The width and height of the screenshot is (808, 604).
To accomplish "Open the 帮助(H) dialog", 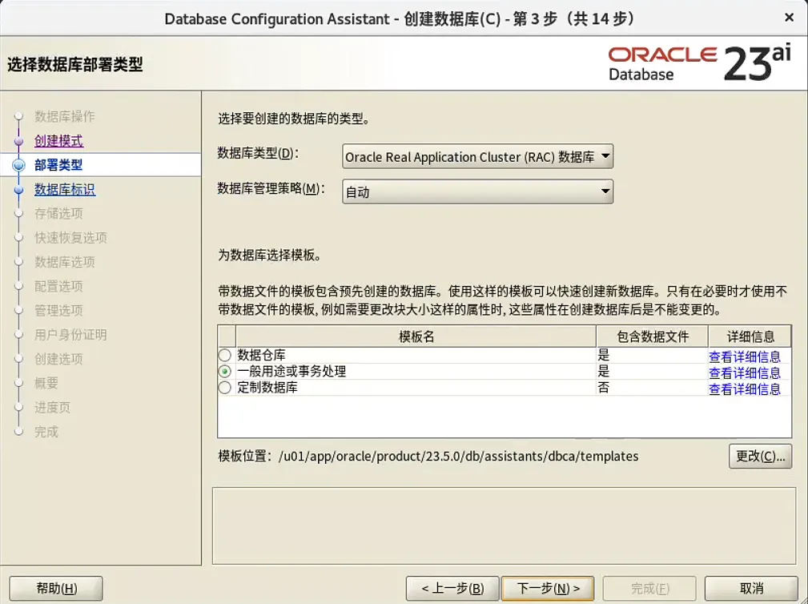I will [55, 587].
